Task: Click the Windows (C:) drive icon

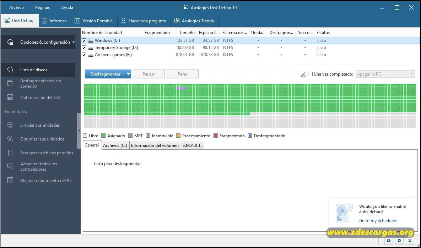Action: (91, 40)
